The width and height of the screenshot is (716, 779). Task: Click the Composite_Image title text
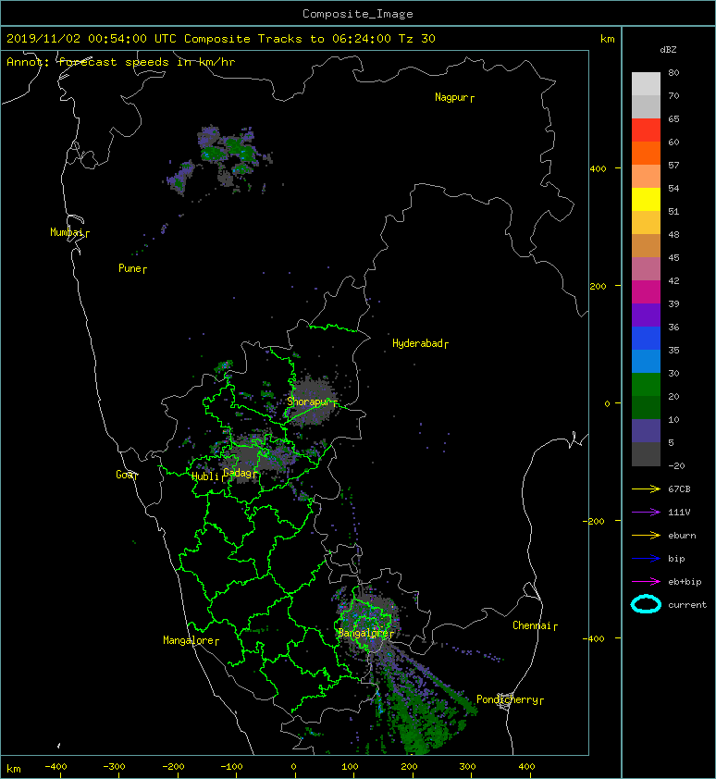pyautogui.click(x=358, y=14)
